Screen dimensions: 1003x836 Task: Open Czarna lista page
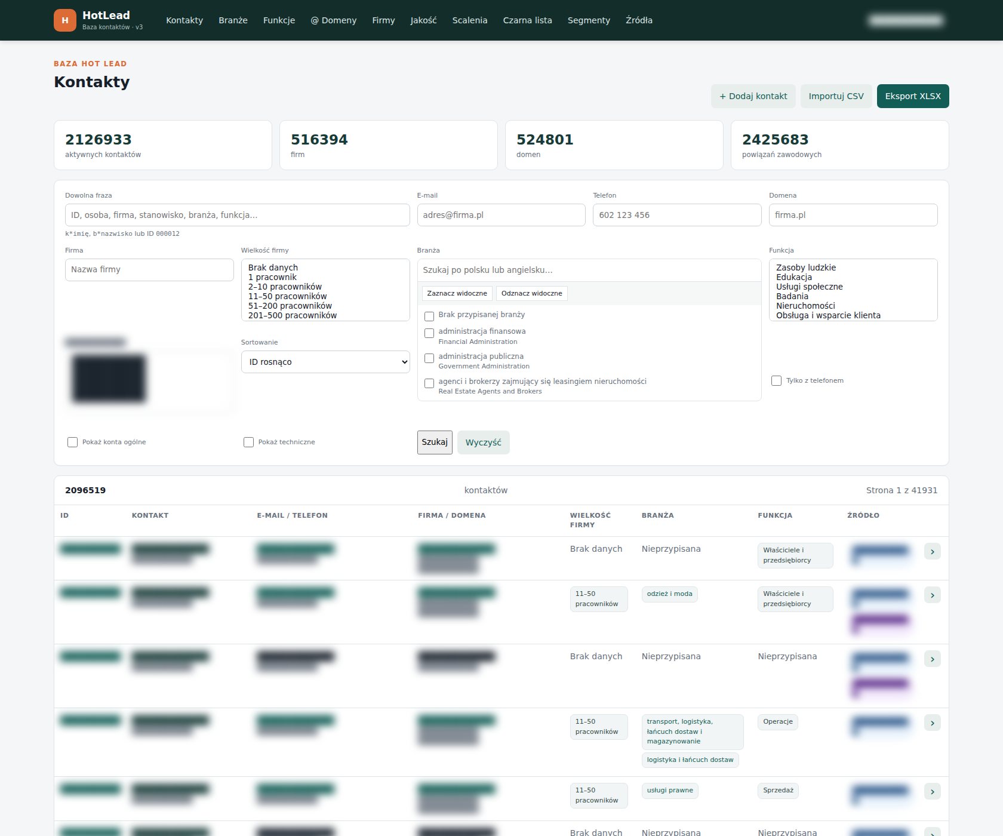pyautogui.click(x=527, y=20)
